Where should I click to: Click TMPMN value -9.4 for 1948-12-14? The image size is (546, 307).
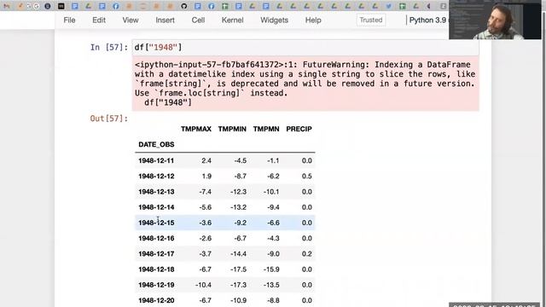(273, 207)
